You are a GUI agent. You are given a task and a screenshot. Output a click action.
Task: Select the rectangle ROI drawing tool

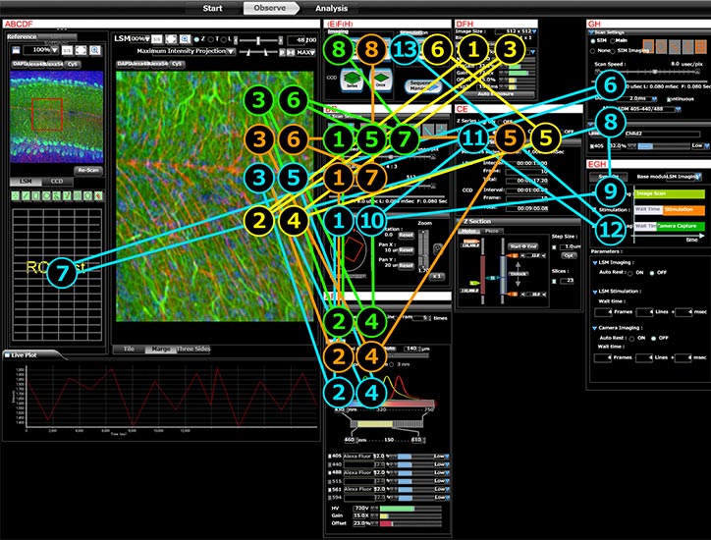35,195
